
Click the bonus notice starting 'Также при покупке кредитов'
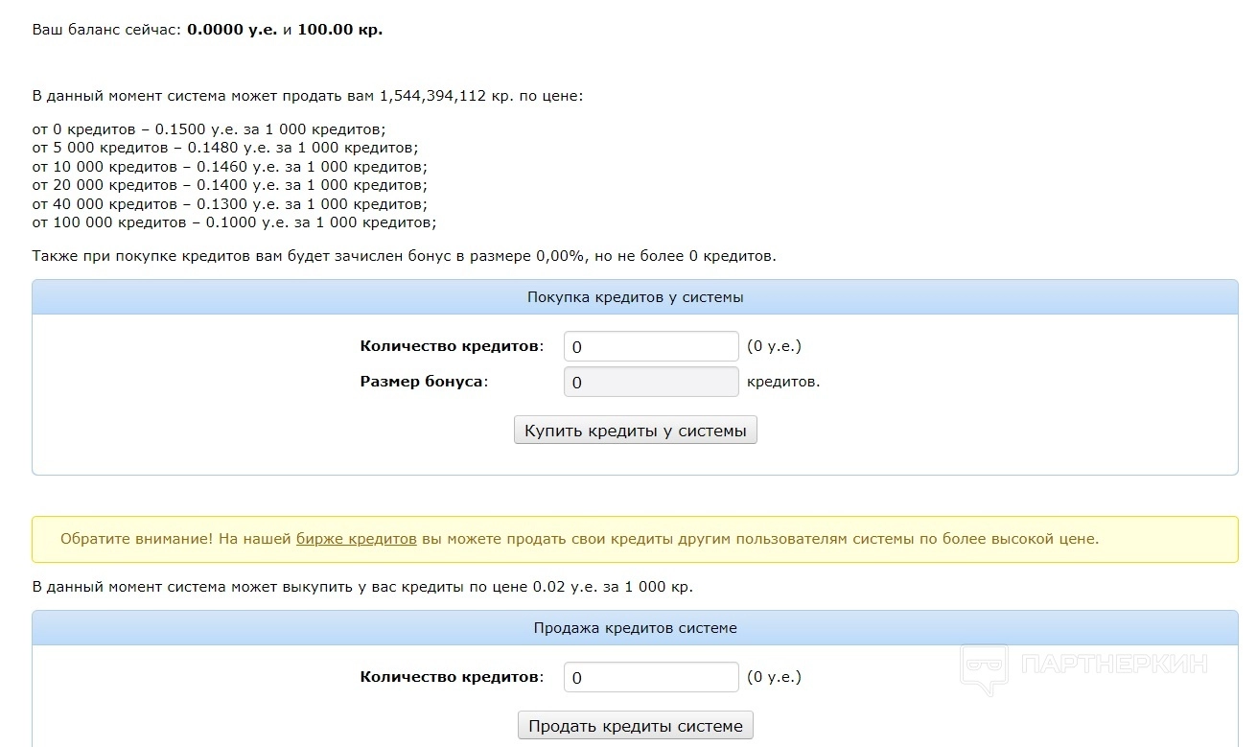click(405, 256)
